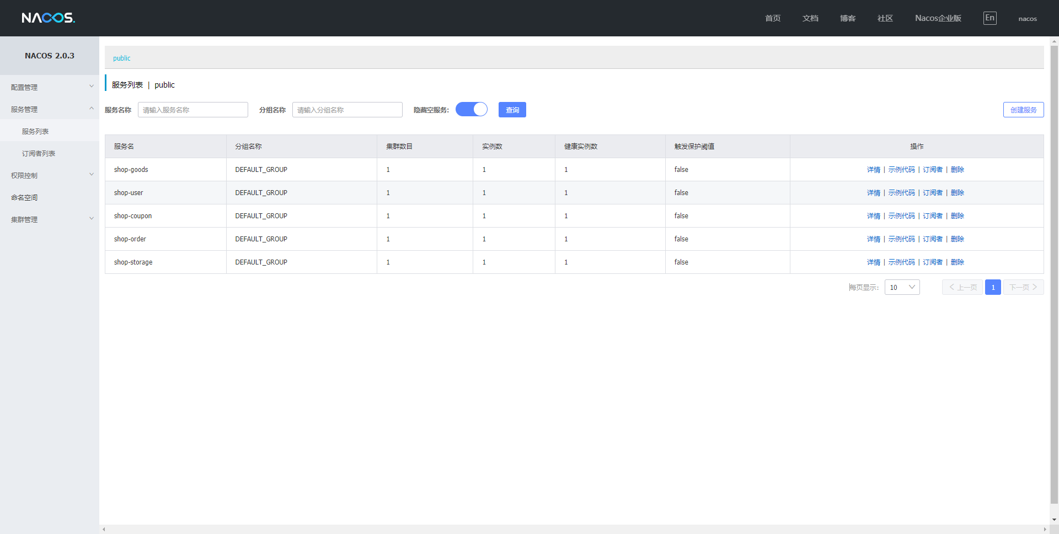Open Nacos企业版 link

[x=938, y=18]
